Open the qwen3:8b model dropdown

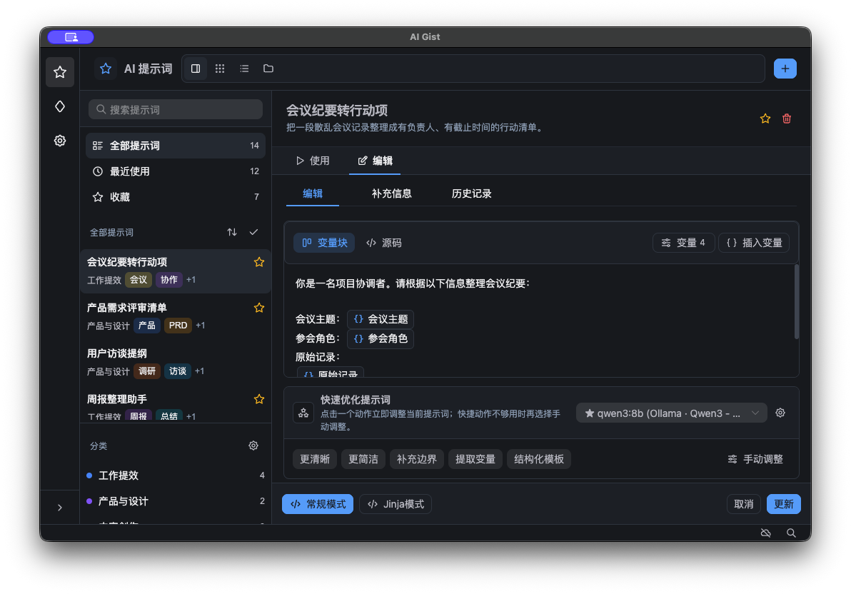[671, 413]
